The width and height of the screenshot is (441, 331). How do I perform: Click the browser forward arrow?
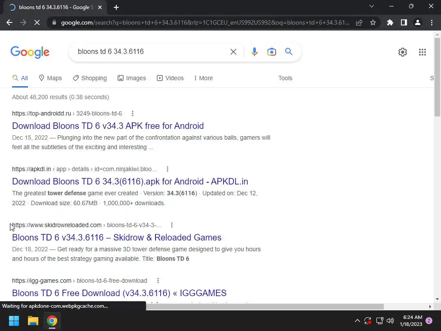pyautogui.click(x=23, y=22)
